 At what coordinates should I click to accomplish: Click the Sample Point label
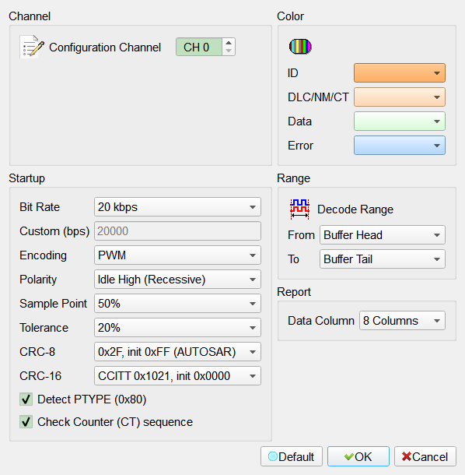[x=53, y=304]
